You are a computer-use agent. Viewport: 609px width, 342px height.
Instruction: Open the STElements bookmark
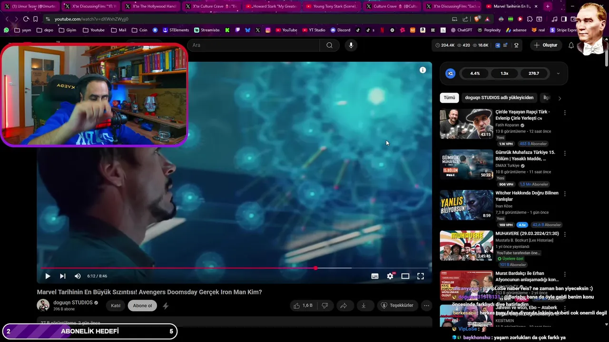point(176,30)
